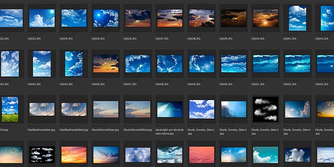Screen dimensions: 334x167
Task: Set star rating for CI0036.JPG
Action: coord(131,35)
